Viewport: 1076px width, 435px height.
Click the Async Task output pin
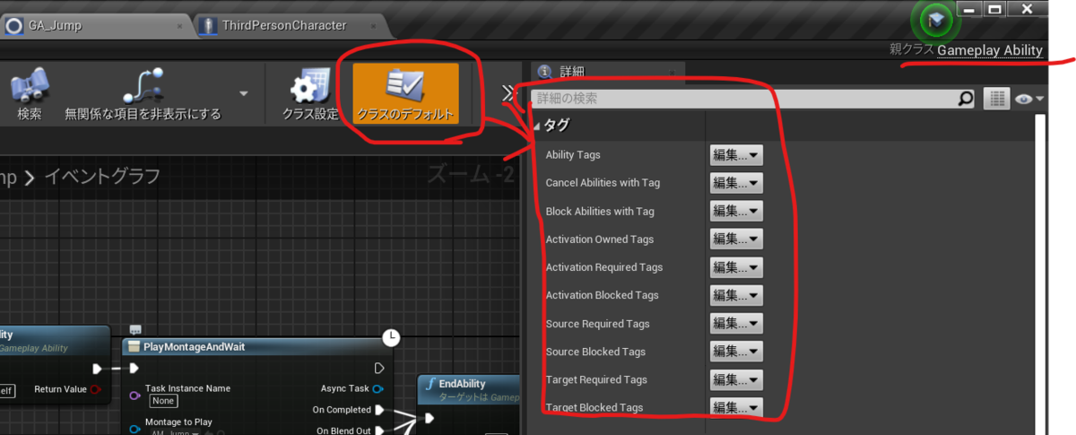pos(378,388)
